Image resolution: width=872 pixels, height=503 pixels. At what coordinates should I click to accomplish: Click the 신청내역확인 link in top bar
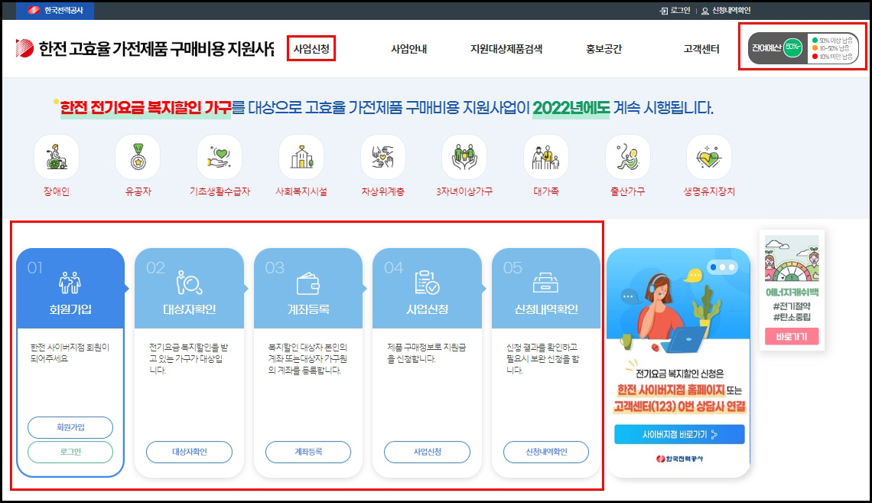731,11
